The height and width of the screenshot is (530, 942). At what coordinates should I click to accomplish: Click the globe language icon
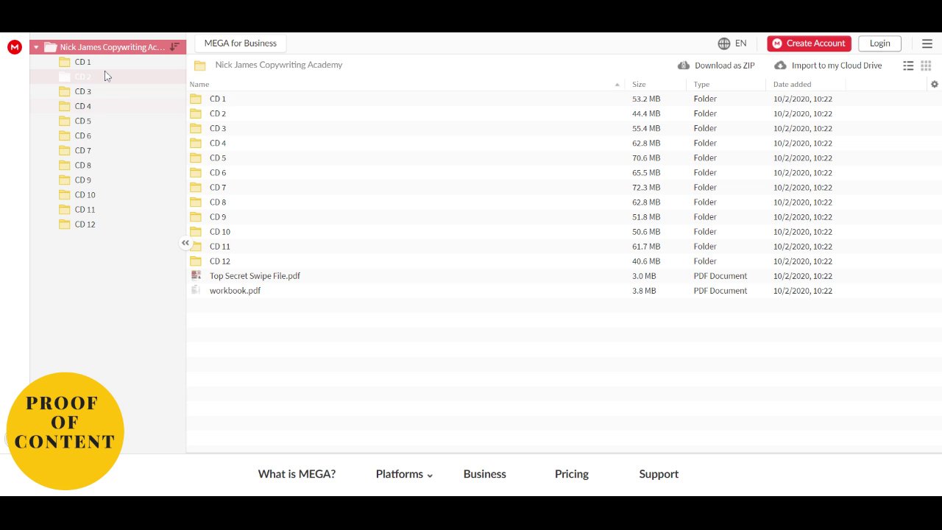[724, 43]
